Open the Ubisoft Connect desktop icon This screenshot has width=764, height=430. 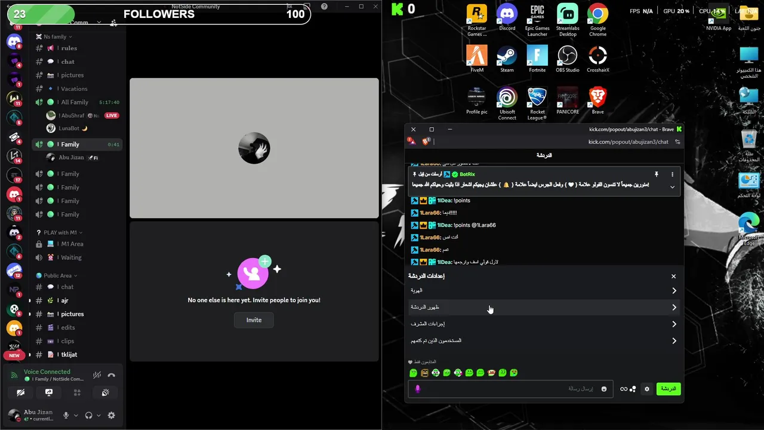point(507,104)
